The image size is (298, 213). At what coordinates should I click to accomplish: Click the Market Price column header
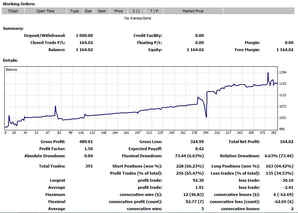193,11
